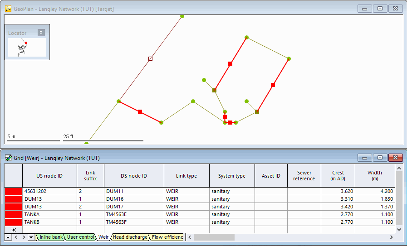The image size is (407, 246).
Task: Click the Width (m) column header
Action: [x=375, y=176]
